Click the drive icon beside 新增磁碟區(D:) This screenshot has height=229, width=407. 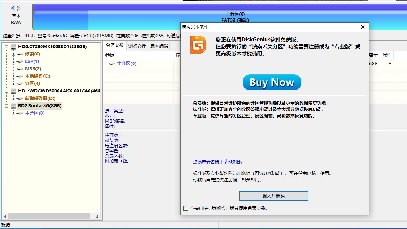coord(20,98)
